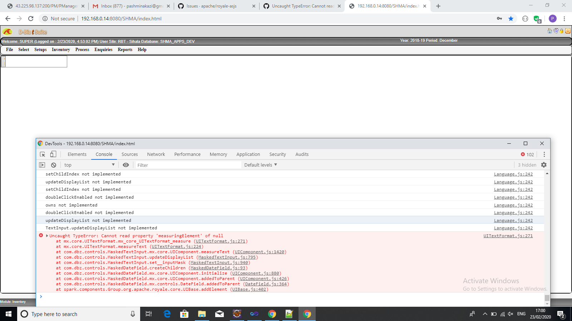
Task: Open the Help menu
Action: click(x=142, y=50)
